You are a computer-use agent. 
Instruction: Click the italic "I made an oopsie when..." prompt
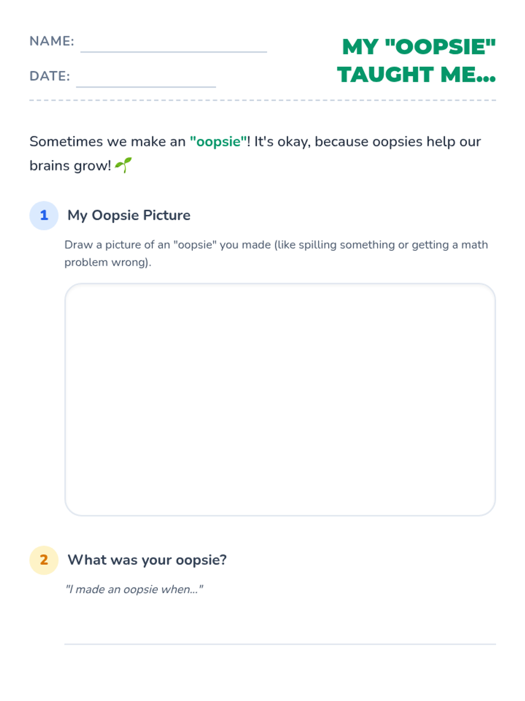coord(134,589)
